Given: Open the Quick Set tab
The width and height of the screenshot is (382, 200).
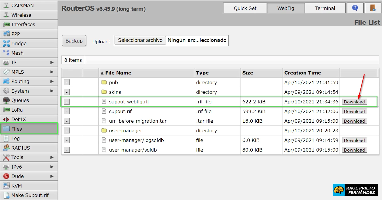Looking at the screenshot, I should coord(244,8).
